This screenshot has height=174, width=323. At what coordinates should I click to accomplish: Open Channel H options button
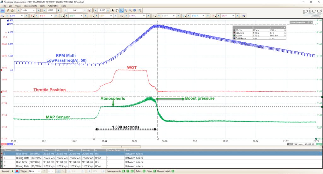click(214, 16)
